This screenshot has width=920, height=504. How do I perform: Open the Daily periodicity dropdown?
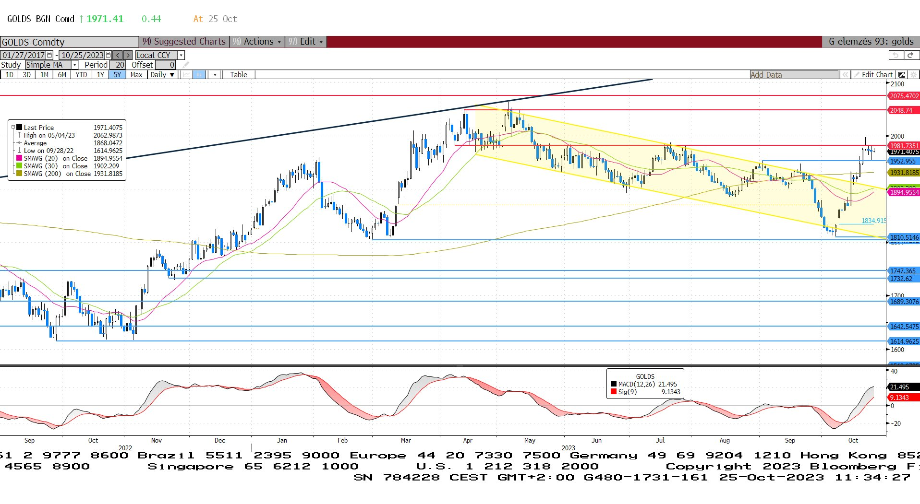162,75
